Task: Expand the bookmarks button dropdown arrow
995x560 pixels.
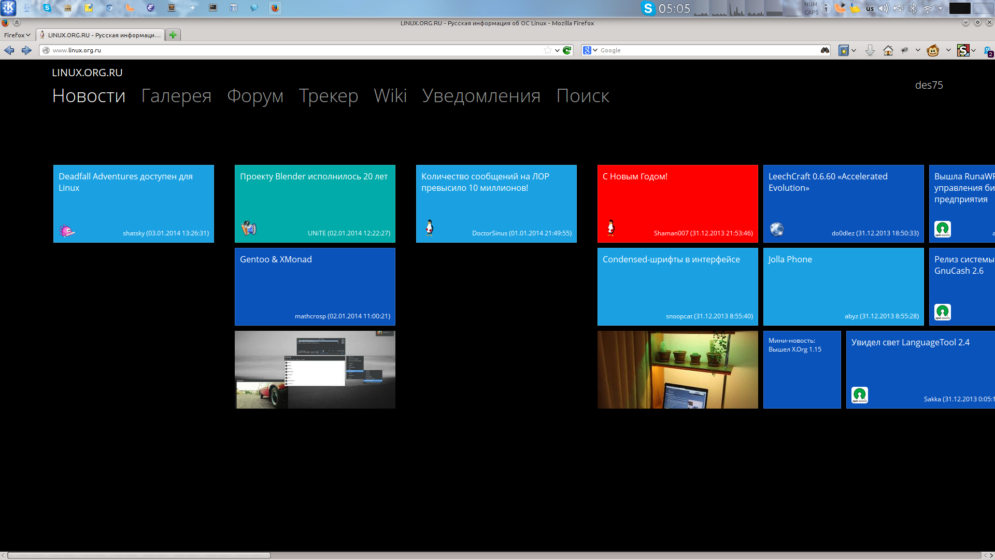Action: click(854, 50)
